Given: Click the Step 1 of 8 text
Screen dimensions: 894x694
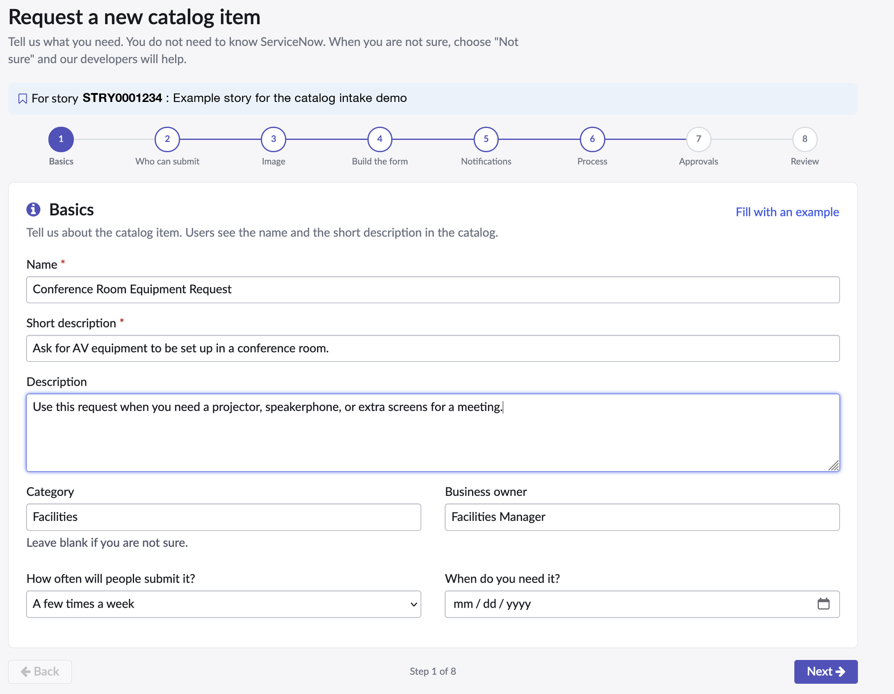Looking at the screenshot, I should [x=433, y=671].
